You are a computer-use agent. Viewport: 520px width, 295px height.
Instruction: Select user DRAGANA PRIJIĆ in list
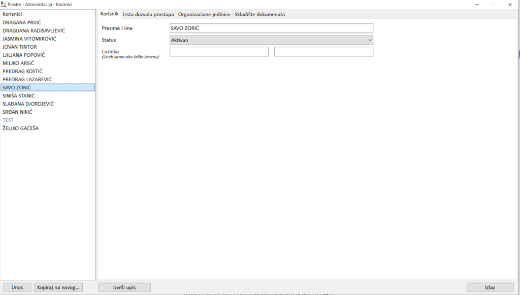(x=22, y=22)
